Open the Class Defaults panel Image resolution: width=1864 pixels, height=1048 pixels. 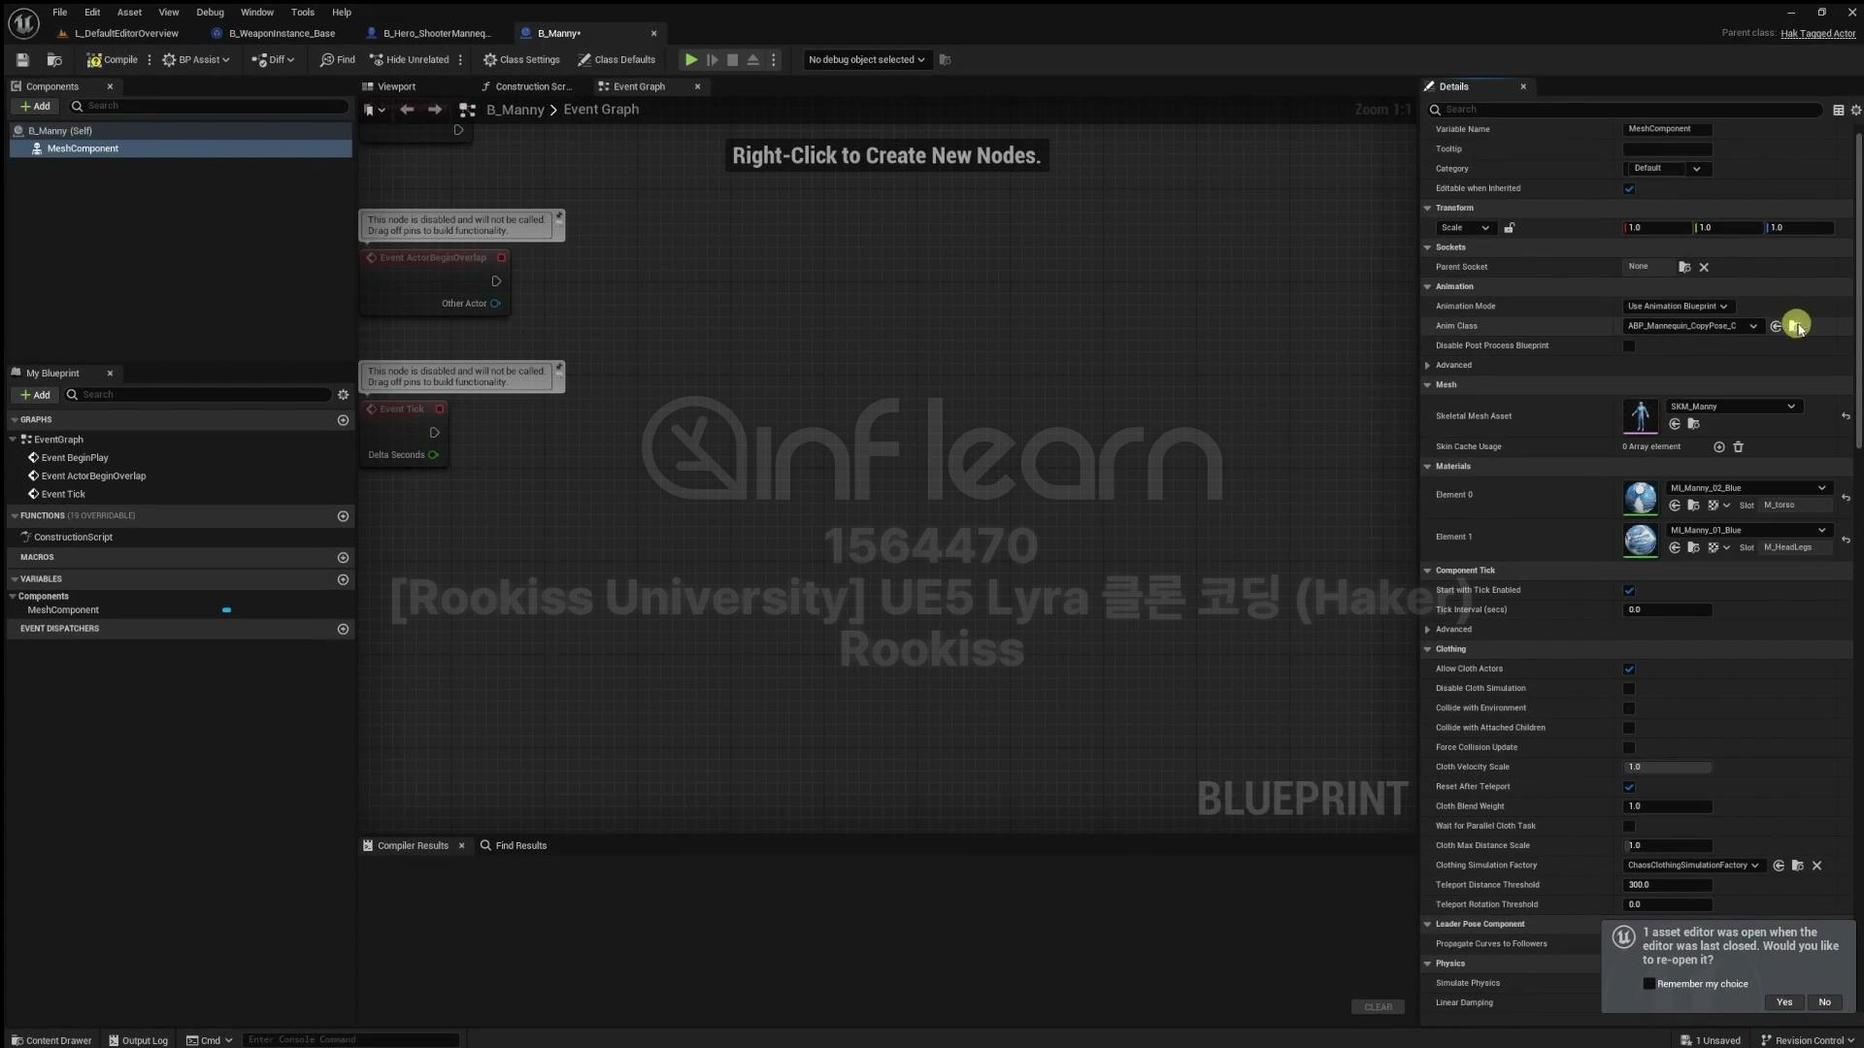(616, 60)
